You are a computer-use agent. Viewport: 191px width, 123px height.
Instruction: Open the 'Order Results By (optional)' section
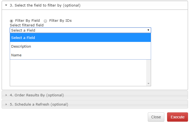click(37, 95)
